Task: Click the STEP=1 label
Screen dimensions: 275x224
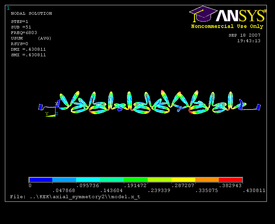Action: point(20,22)
